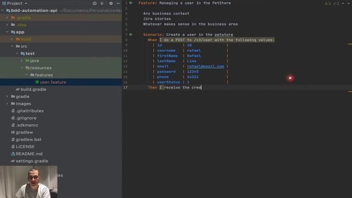
Task: Click the webcam video thumbnail
Action: pos(29,182)
